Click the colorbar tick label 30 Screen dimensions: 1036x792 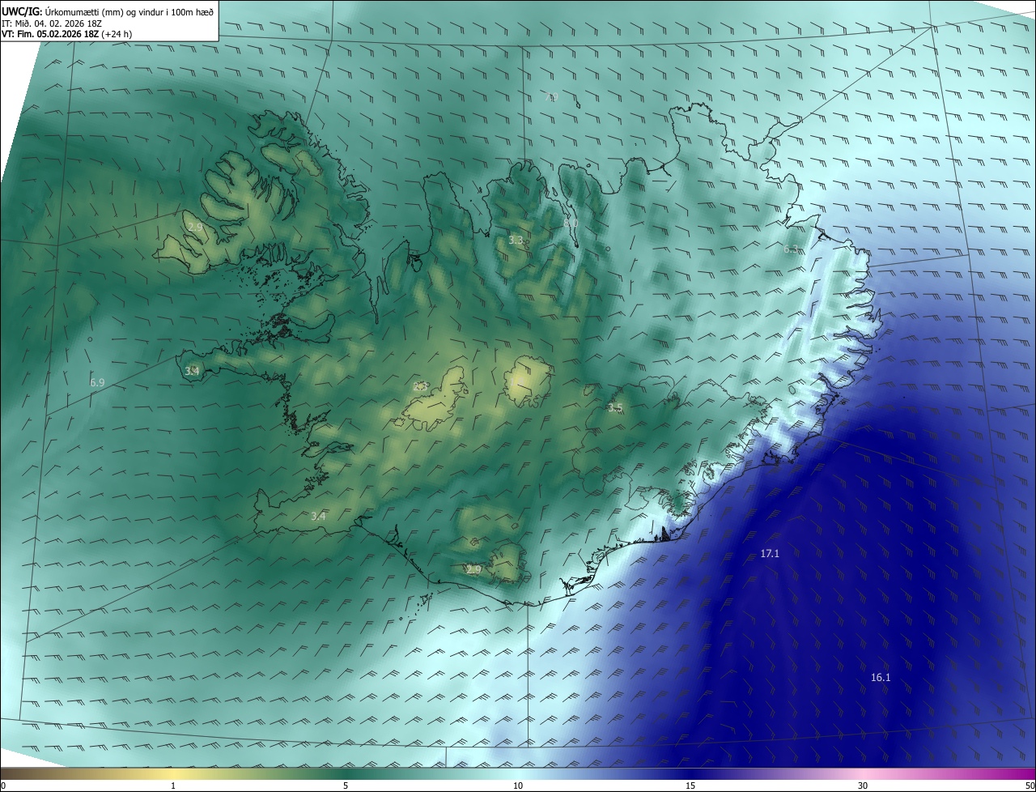[863, 786]
